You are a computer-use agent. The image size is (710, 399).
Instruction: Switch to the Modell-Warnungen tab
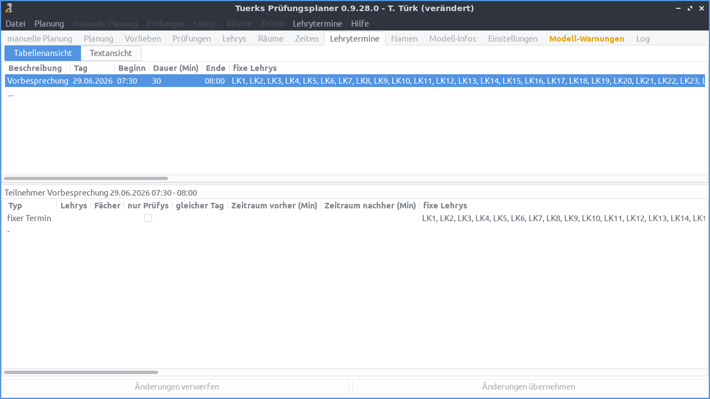click(586, 38)
